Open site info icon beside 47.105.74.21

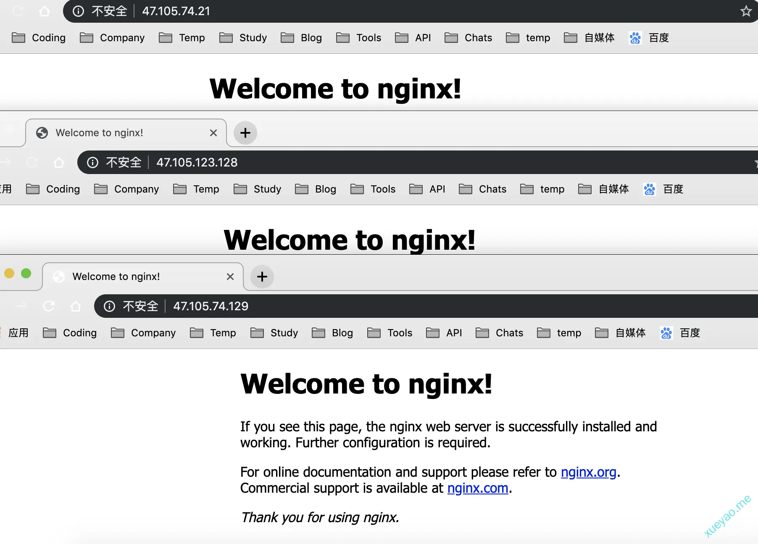point(78,11)
